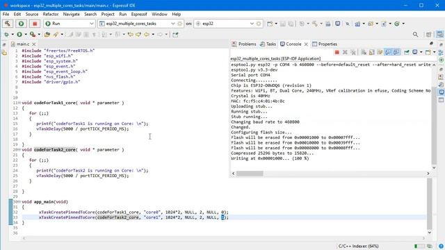Toggle show console on standard output change
Image resolution: width=445 pixels, height=250 pixels.
tap(388, 52)
